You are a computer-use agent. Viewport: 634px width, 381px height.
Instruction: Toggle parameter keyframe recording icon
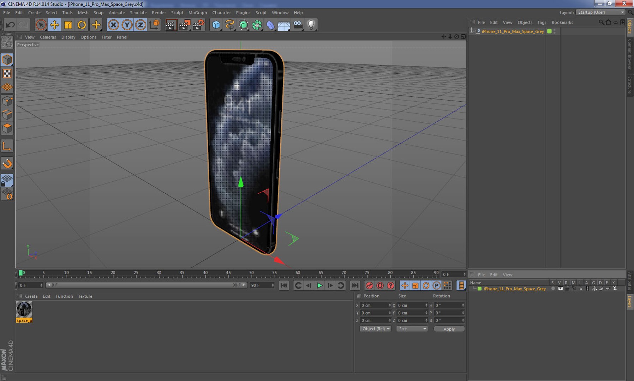pos(436,285)
